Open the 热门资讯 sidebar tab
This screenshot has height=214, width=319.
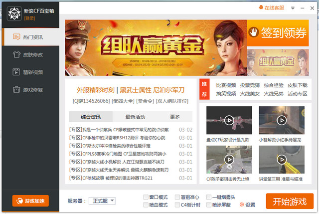[31, 37]
